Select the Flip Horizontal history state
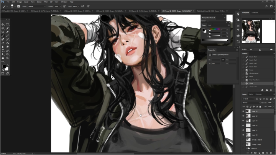Image resolution: width=276 pixels, height=155 pixels. pyautogui.click(x=254, y=73)
